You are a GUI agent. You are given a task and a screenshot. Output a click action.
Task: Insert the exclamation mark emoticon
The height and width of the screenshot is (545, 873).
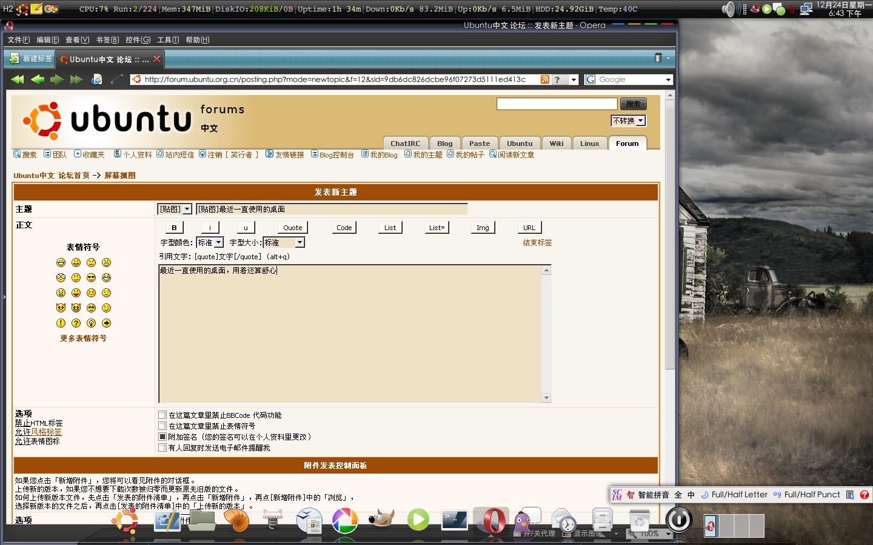click(61, 323)
